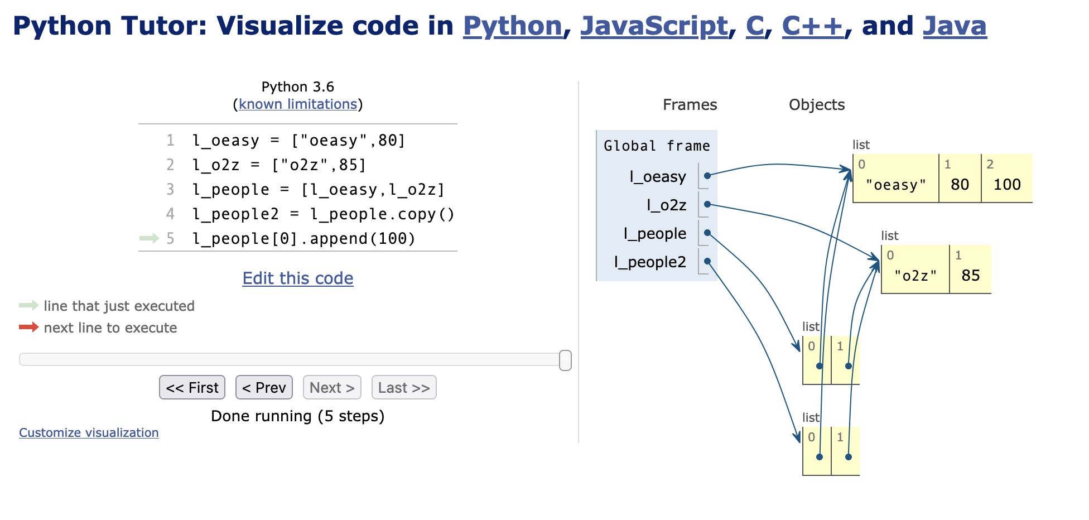Open the C language link in the title
The height and width of the screenshot is (520, 1089).
pos(755,26)
